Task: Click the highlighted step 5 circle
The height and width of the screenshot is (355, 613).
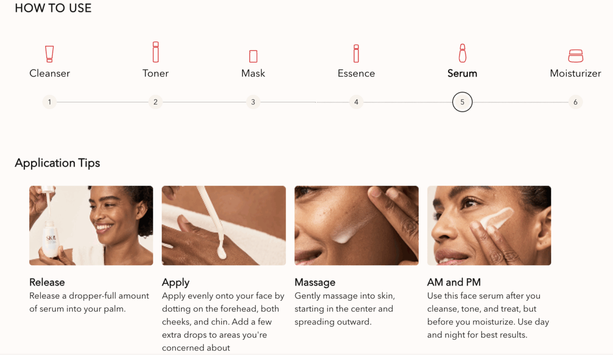Action: (462, 102)
